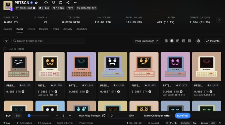Viewport: 225px width, 125px height.
Task: Copy the contract address with the copy icon
Action: (x=53, y=3)
